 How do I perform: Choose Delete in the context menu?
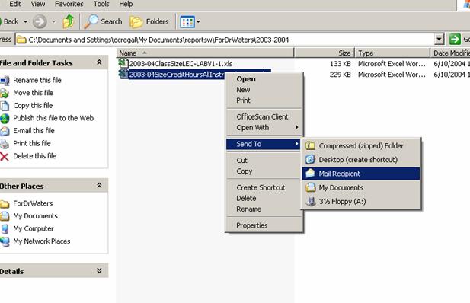264,199
